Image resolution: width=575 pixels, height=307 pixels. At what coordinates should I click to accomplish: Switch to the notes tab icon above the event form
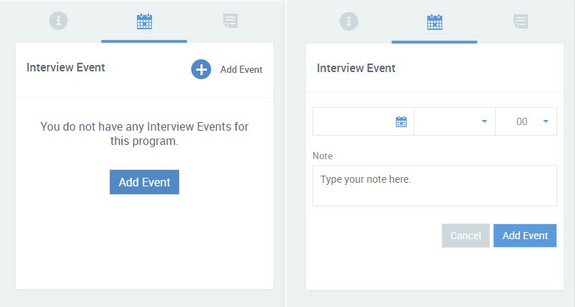pos(521,21)
